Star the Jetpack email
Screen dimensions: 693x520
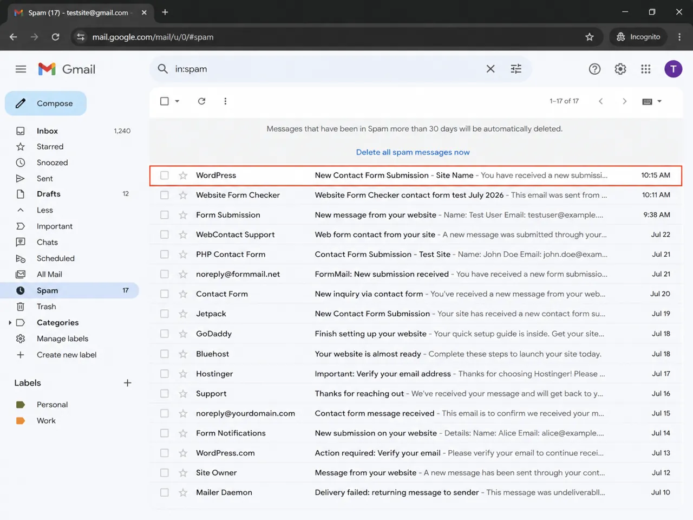pyautogui.click(x=183, y=314)
